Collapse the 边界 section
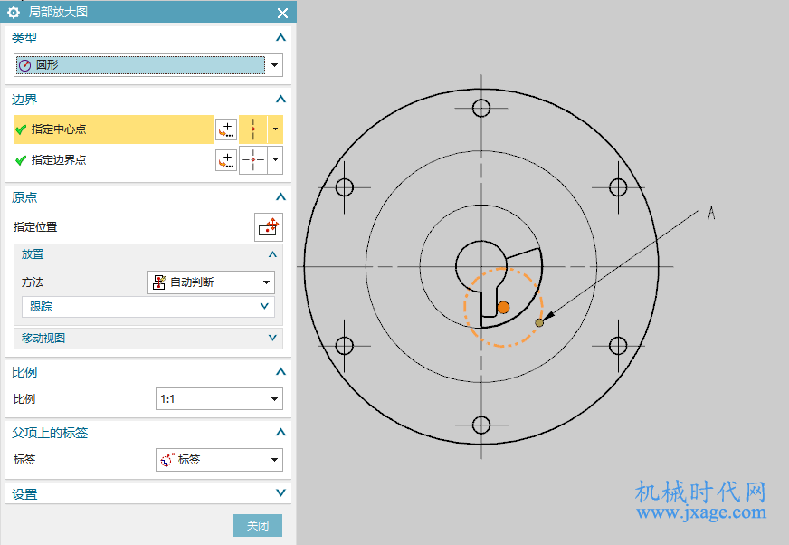 point(280,100)
